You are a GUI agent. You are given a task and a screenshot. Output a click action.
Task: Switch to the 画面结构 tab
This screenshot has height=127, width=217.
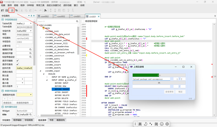click(60, 120)
